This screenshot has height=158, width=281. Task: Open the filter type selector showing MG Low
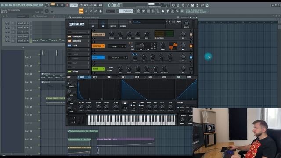pos(118,57)
